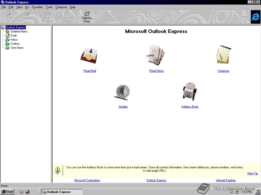
Task: Open the Compose menu
Action: (x=61, y=7)
